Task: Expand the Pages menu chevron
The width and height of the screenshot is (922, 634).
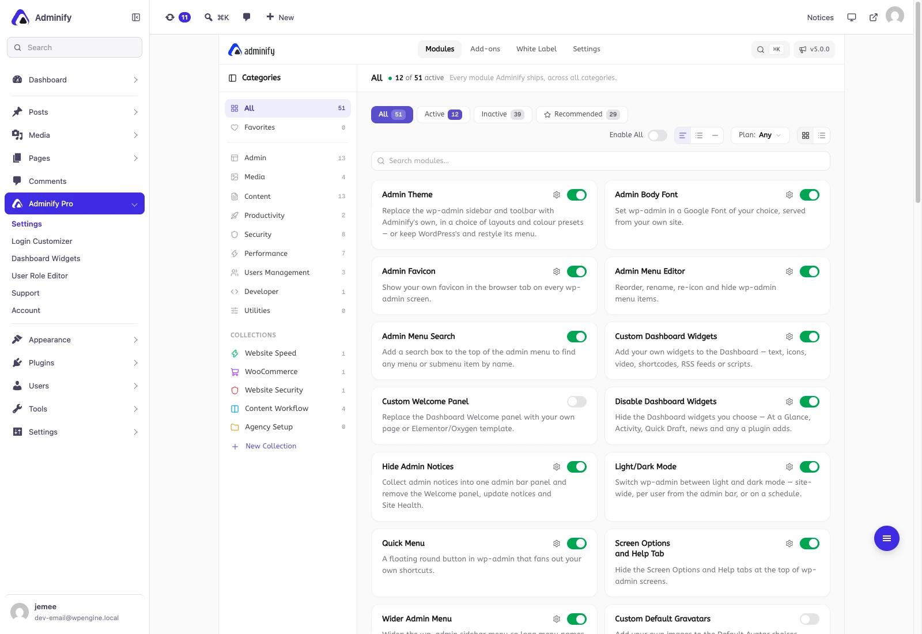Action: pos(135,158)
